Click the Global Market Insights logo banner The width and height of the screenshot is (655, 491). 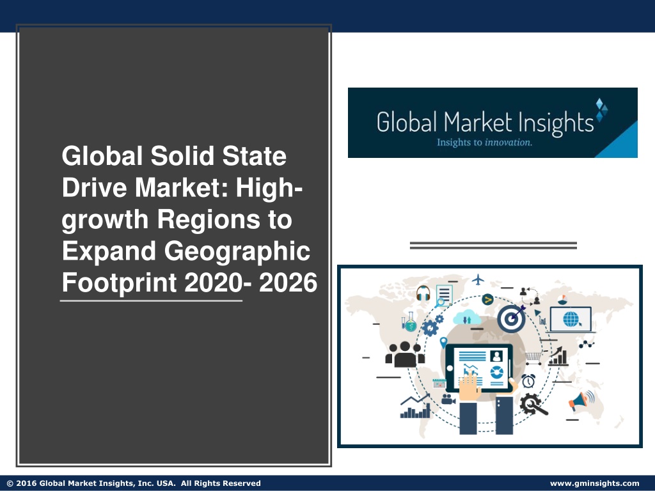(x=493, y=123)
